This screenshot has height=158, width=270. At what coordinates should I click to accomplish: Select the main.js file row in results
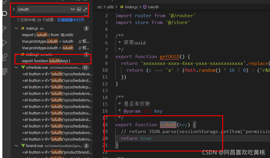click(52, 28)
